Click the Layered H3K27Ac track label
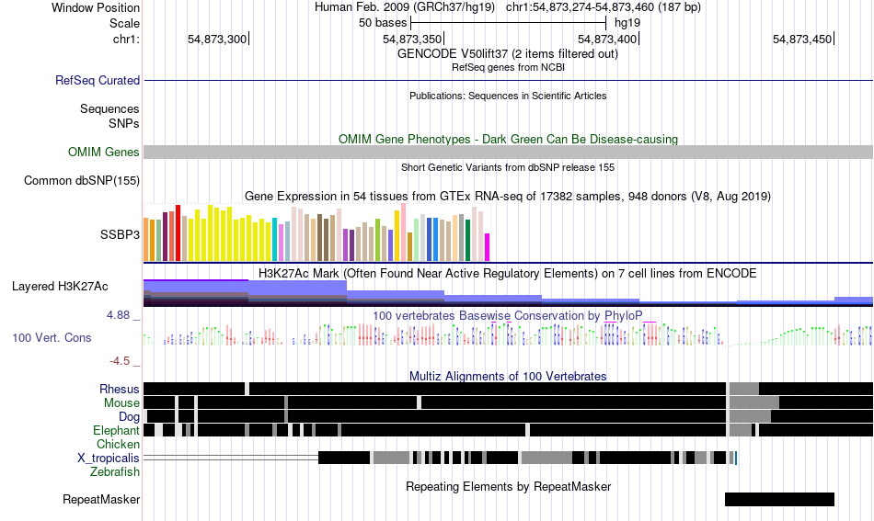Image resolution: width=874 pixels, height=521 pixels. [x=60, y=286]
